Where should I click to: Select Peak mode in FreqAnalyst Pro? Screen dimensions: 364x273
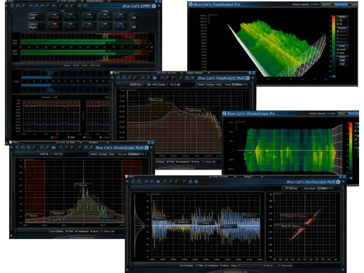341,53
